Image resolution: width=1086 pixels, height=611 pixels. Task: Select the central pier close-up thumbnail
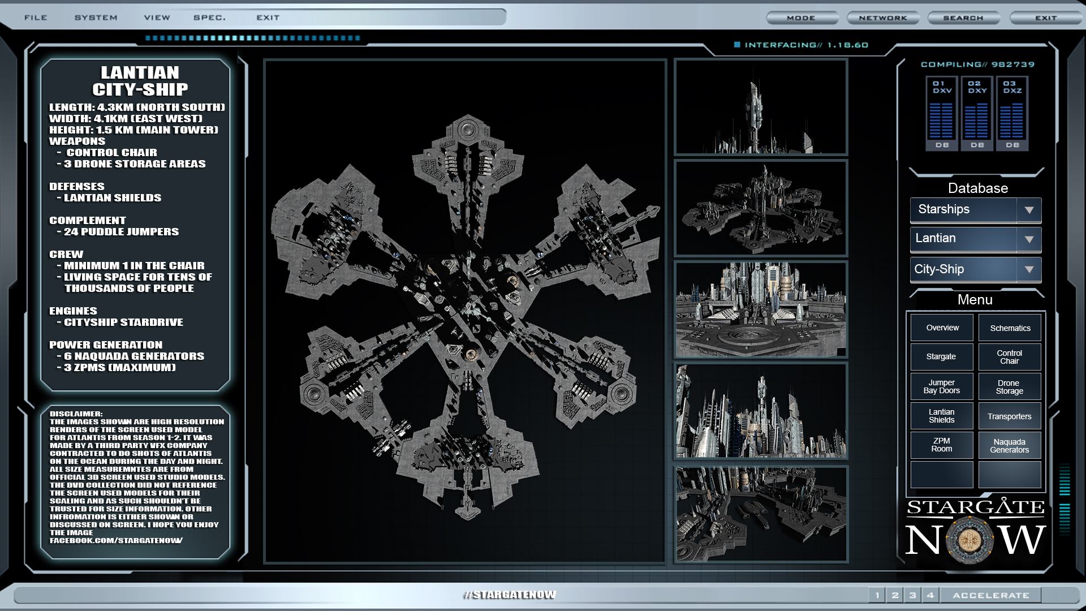(x=761, y=309)
